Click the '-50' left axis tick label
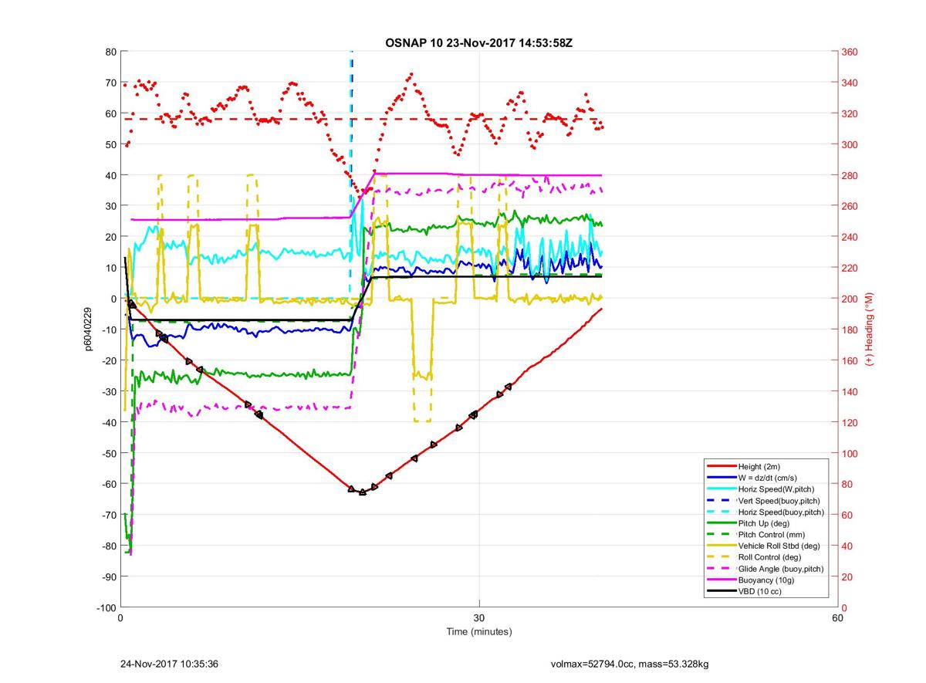 coord(110,453)
